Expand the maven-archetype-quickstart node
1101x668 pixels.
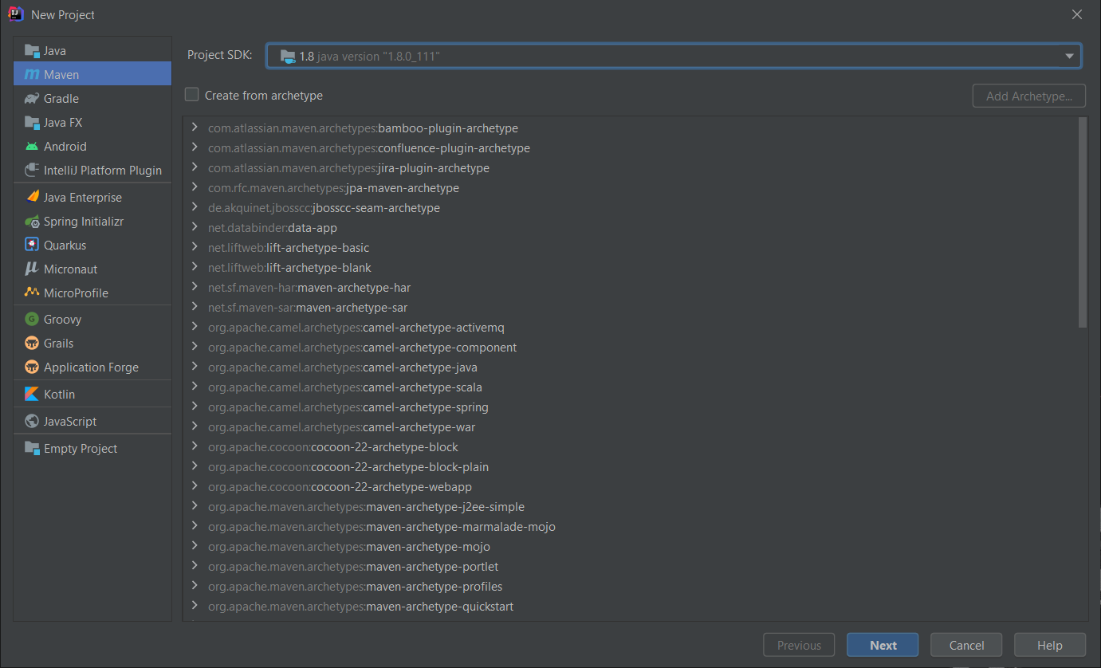click(x=195, y=607)
